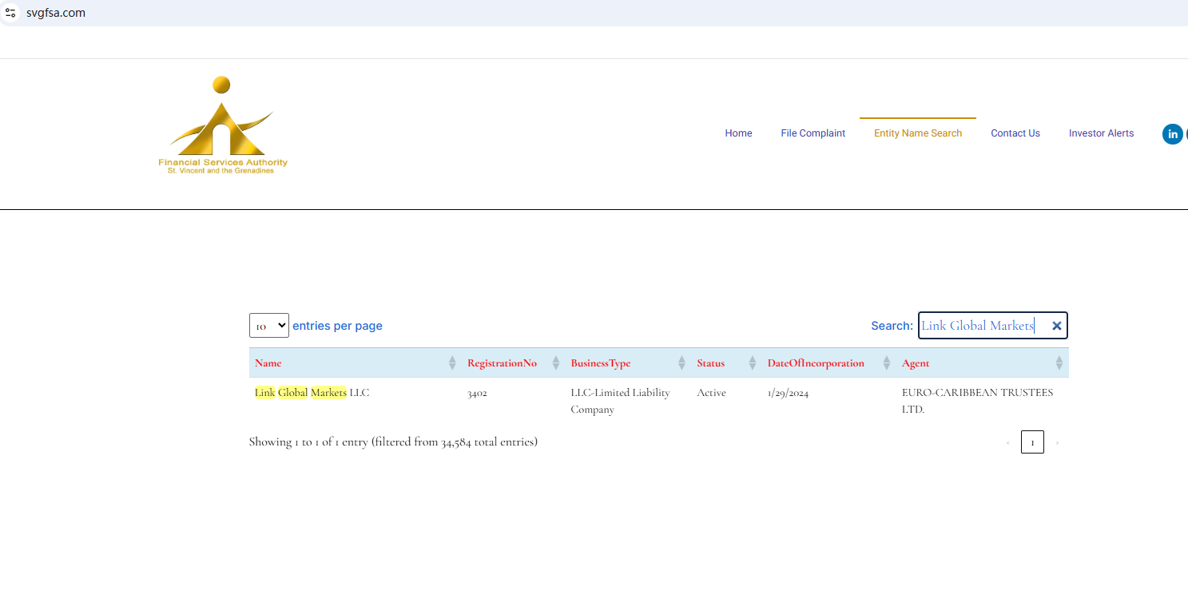Open entries per page dropdown
The height and width of the screenshot is (614, 1188).
pos(268,326)
